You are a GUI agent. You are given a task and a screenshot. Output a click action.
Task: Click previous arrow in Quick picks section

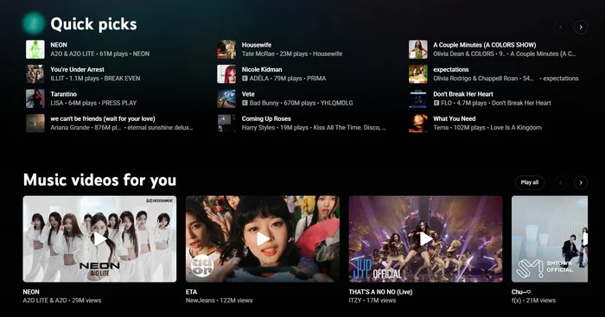[561, 27]
